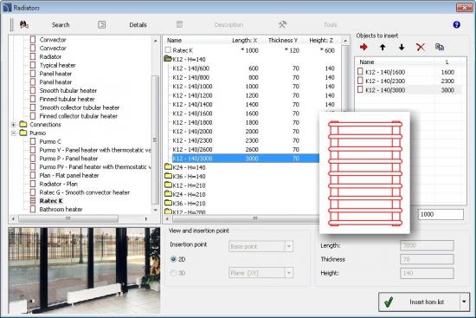Toggle checkbox for K12 - 140/3000 object
The image size is (476, 318).
click(360, 90)
